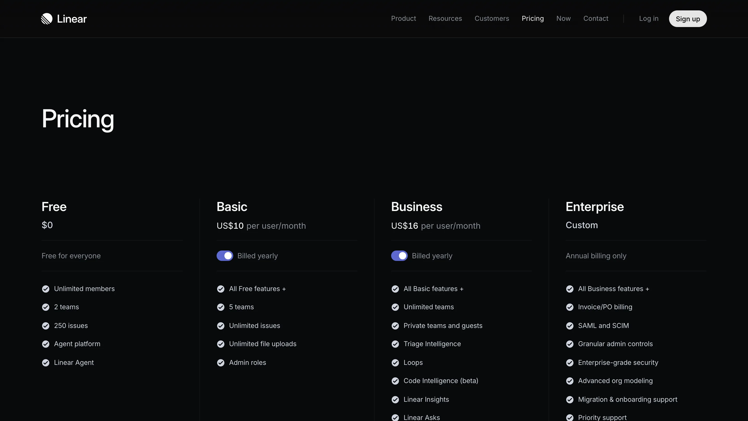Click checkmark icon beside Unlimited issues
The image size is (748, 421).
click(221, 326)
